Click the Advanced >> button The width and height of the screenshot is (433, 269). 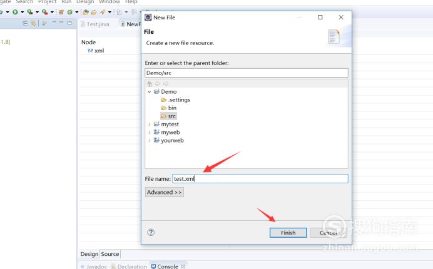click(x=165, y=192)
